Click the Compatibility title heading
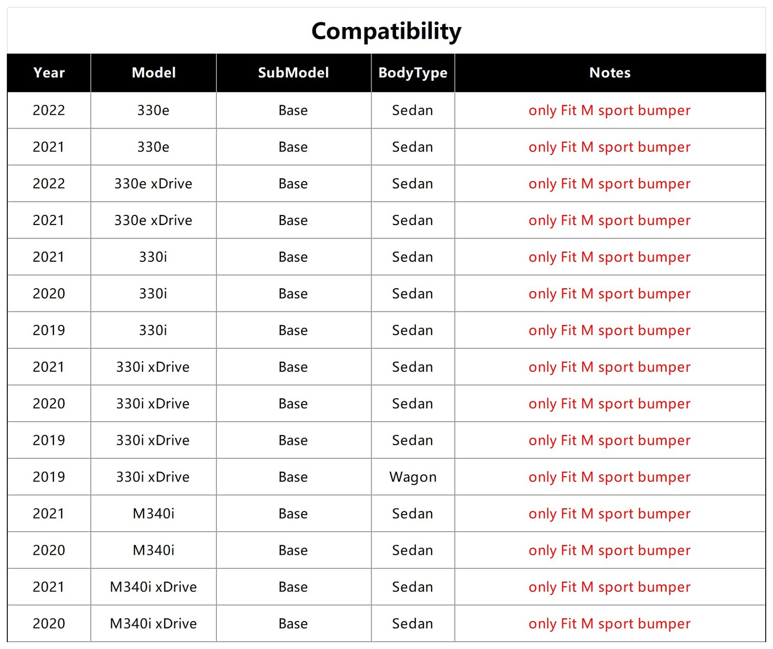The image size is (773, 649). point(386,31)
